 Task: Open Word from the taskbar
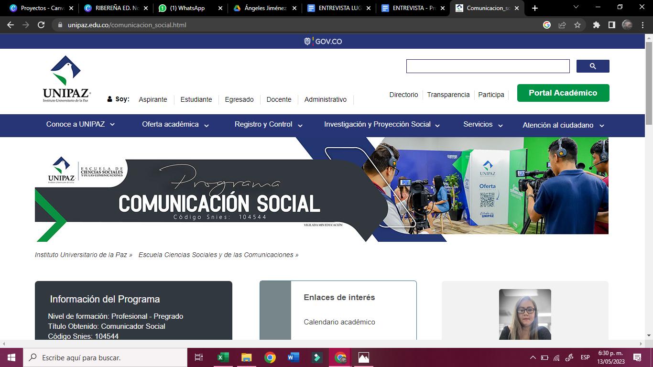294,357
